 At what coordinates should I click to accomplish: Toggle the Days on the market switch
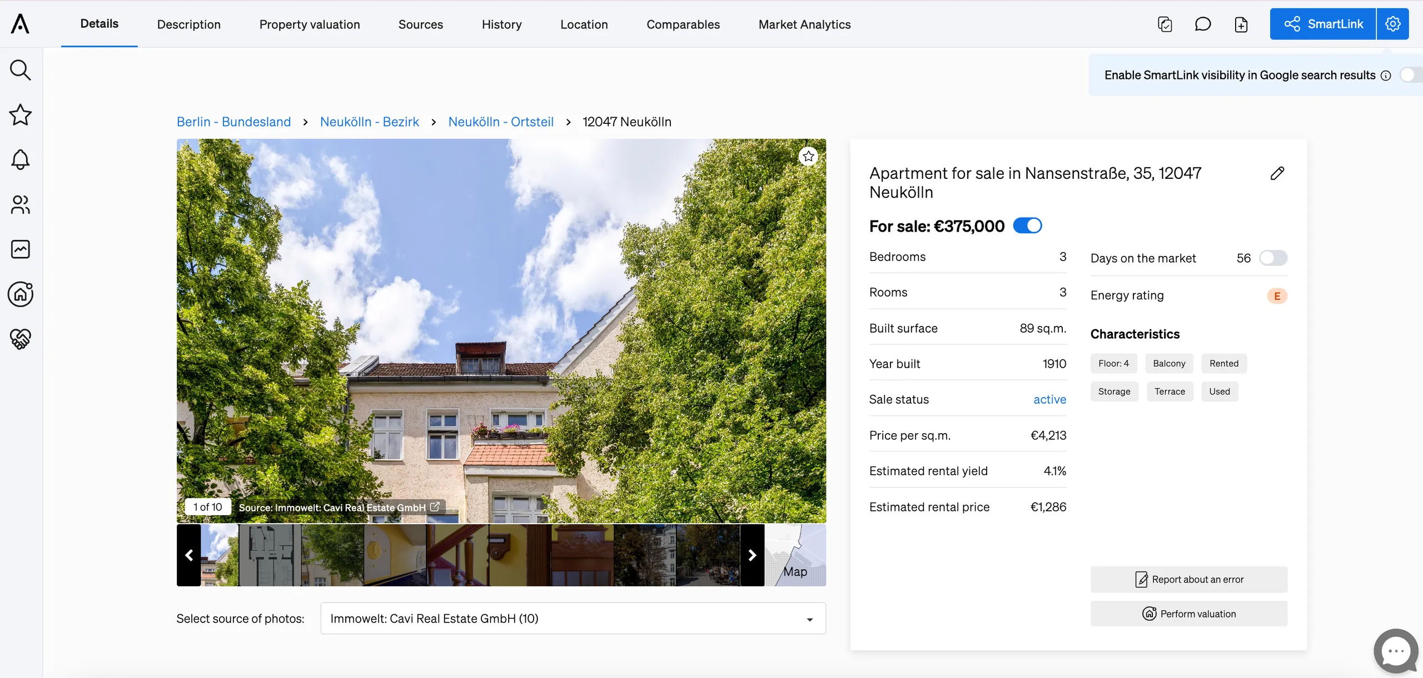point(1273,258)
